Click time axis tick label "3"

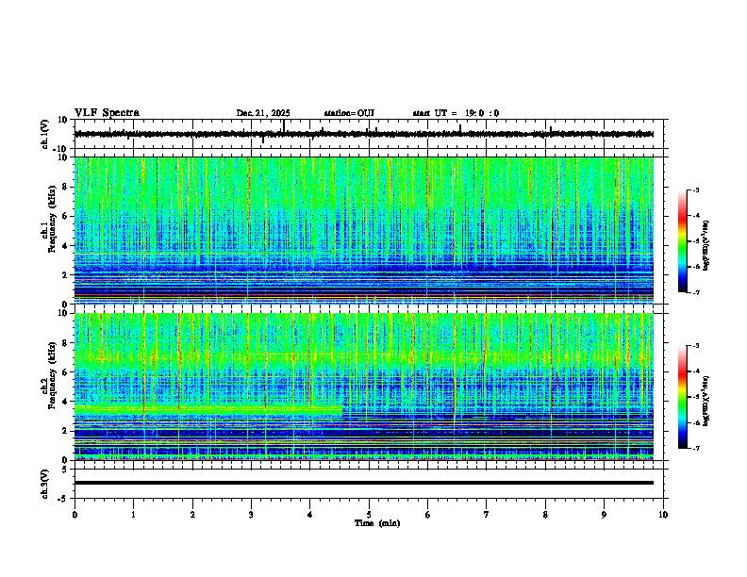(251, 514)
